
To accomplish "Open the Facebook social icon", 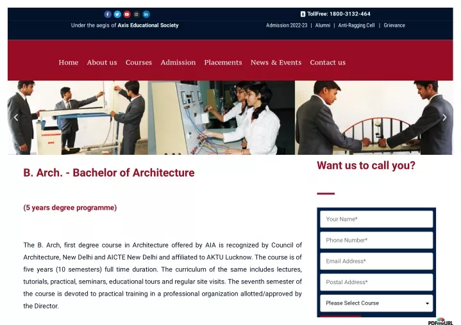I will point(108,14).
